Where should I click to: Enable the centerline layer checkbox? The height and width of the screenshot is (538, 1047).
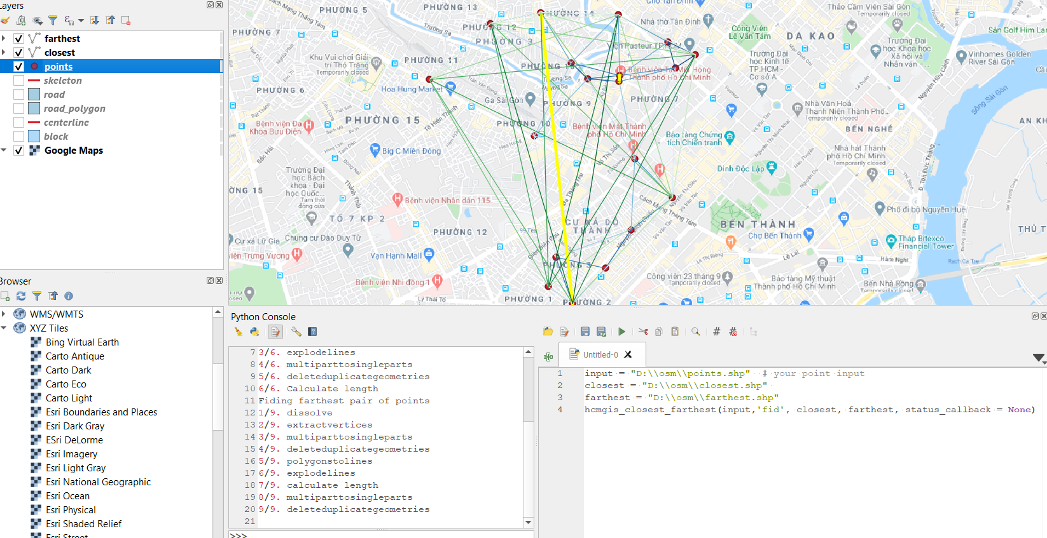[19, 123]
